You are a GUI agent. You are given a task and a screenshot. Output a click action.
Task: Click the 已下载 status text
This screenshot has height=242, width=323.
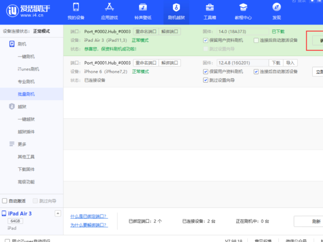[278, 31]
